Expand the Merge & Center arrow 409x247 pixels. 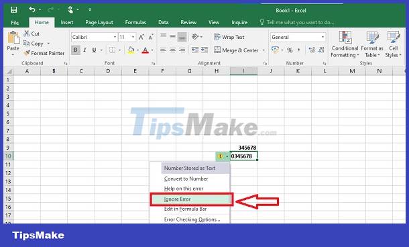(264, 50)
